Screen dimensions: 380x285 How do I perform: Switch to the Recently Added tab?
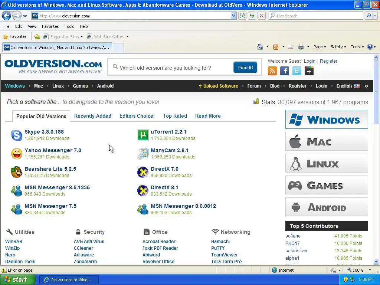93,116
